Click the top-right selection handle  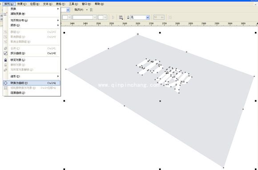pyautogui.click(x=255, y=33)
